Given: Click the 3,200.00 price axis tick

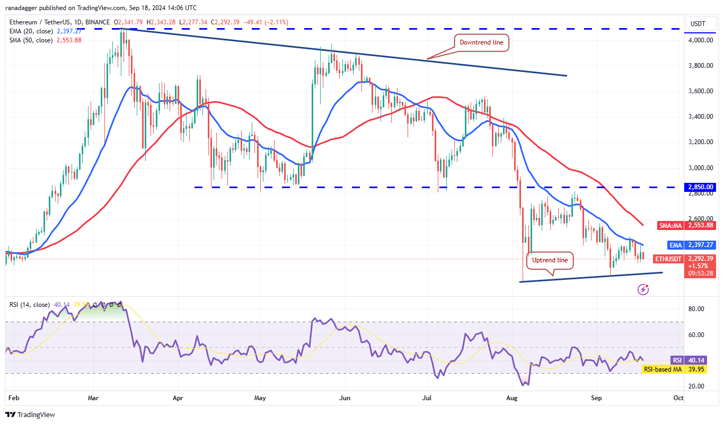Looking at the screenshot, I should click(x=700, y=142).
